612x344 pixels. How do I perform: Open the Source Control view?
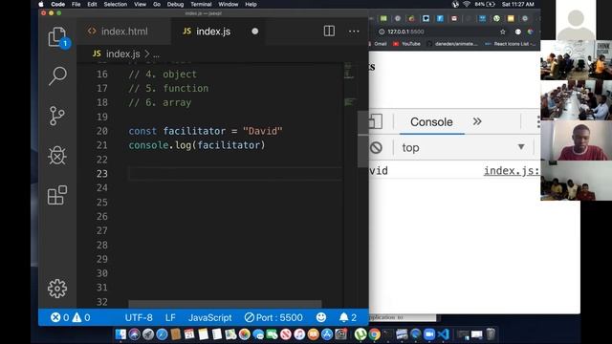click(57, 116)
